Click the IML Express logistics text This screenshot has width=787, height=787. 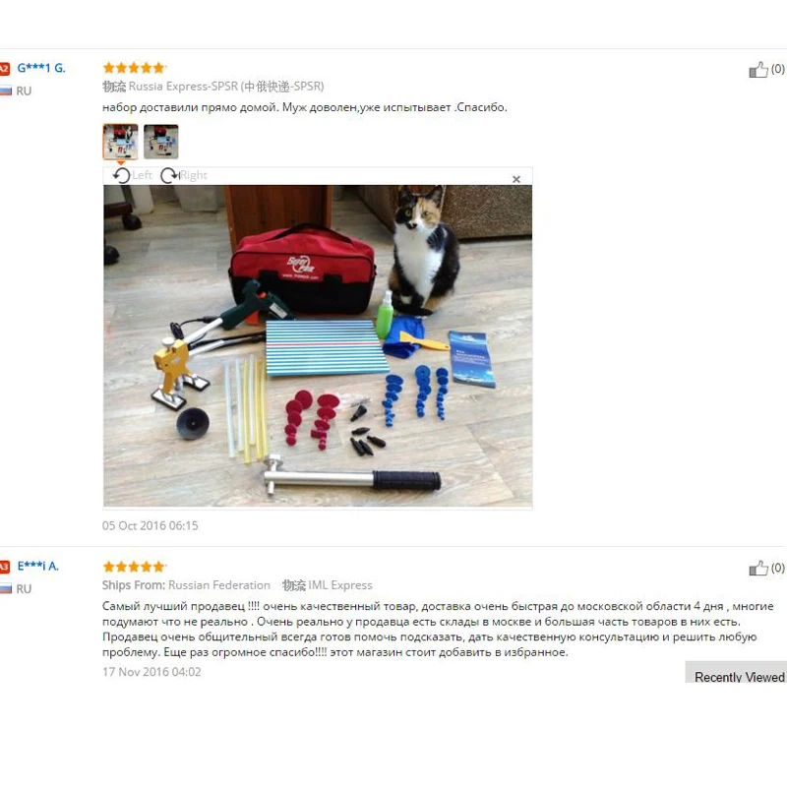[339, 585]
